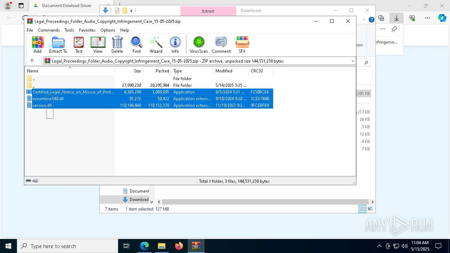Click size value 110,184,448
450x253 pixels.
point(130,105)
